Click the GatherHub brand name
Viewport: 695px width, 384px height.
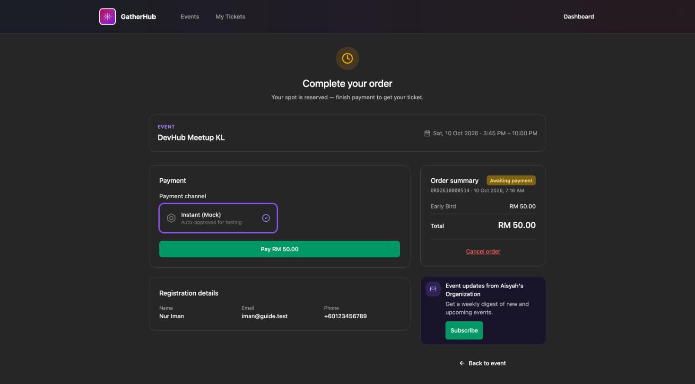point(138,17)
